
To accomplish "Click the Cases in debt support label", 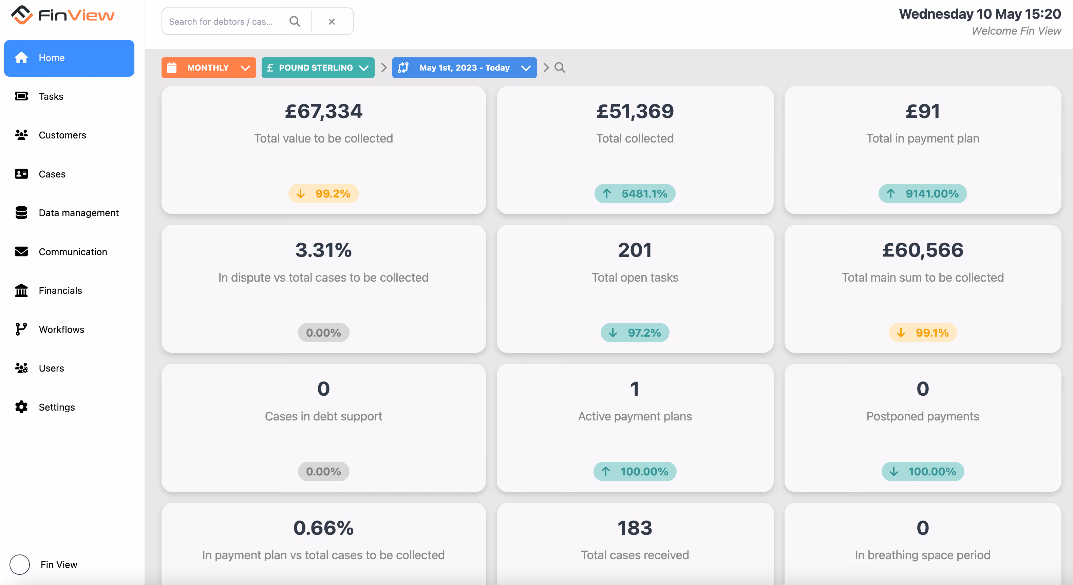I will tap(324, 416).
